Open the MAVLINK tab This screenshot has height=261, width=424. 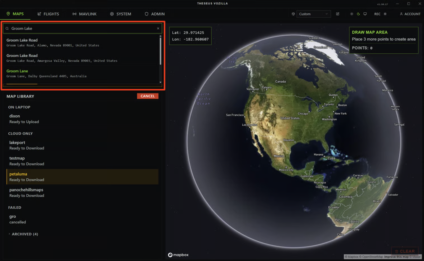pyautogui.click(x=84, y=14)
